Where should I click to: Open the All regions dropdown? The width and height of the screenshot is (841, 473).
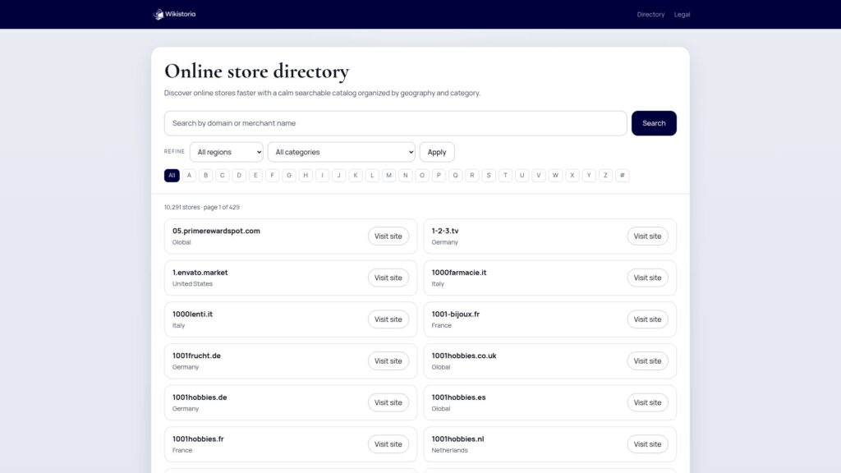pos(227,152)
